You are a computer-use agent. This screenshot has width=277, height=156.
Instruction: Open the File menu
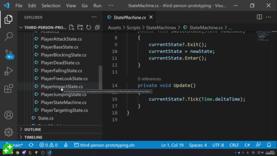pos(19,6)
